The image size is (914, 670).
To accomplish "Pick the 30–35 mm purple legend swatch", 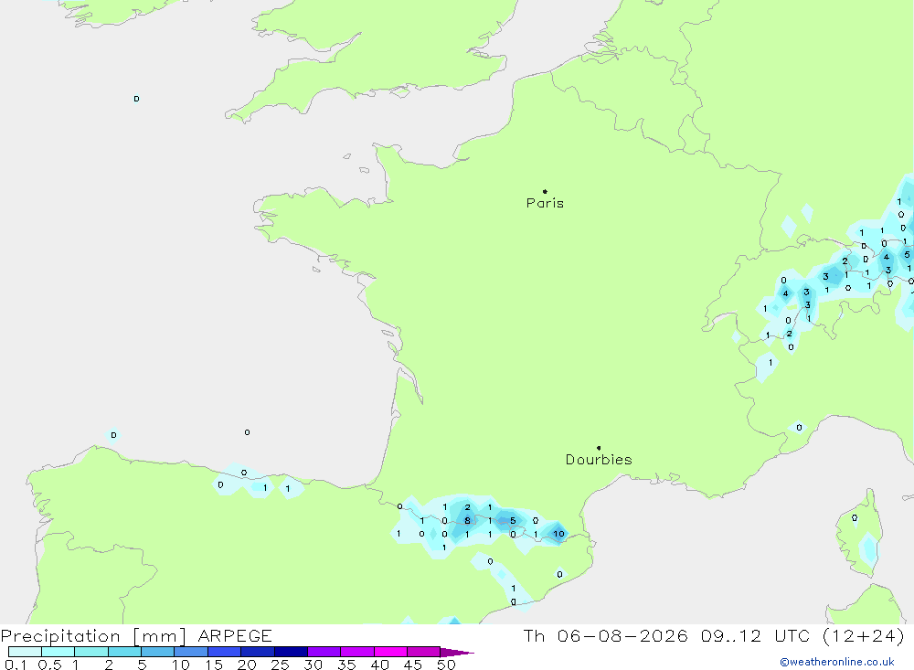I will pyautogui.click(x=324, y=652).
